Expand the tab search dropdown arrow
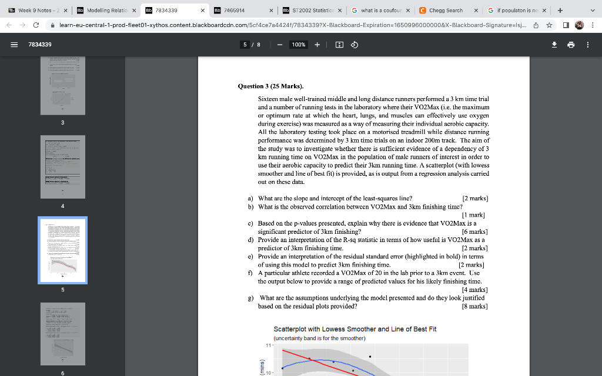The height and width of the screenshot is (376, 602). [593, 11]
